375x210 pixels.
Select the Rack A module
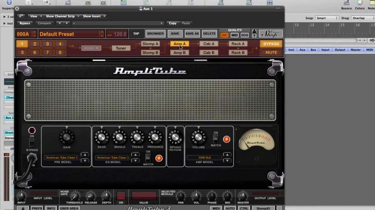238,44
